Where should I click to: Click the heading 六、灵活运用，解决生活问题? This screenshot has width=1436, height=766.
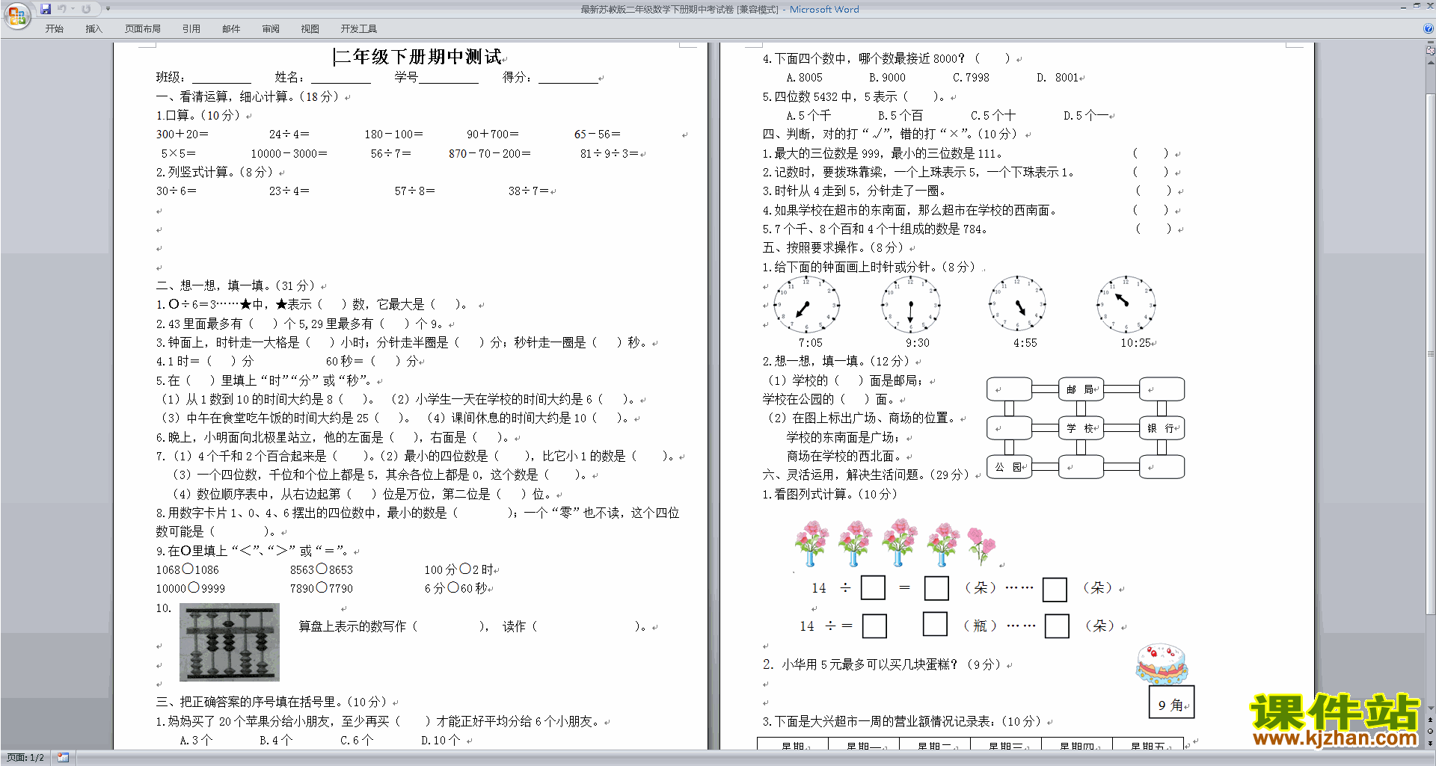[x=841, y=475]
